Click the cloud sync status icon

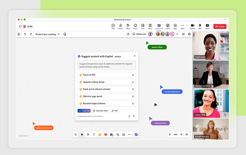click(64, 34)
